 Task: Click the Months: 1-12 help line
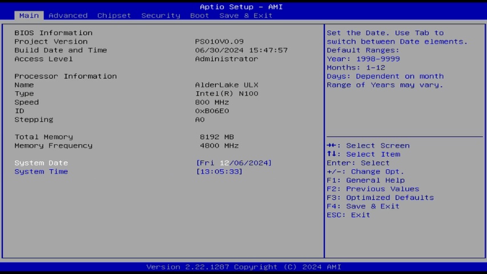(x=356, y=67)
